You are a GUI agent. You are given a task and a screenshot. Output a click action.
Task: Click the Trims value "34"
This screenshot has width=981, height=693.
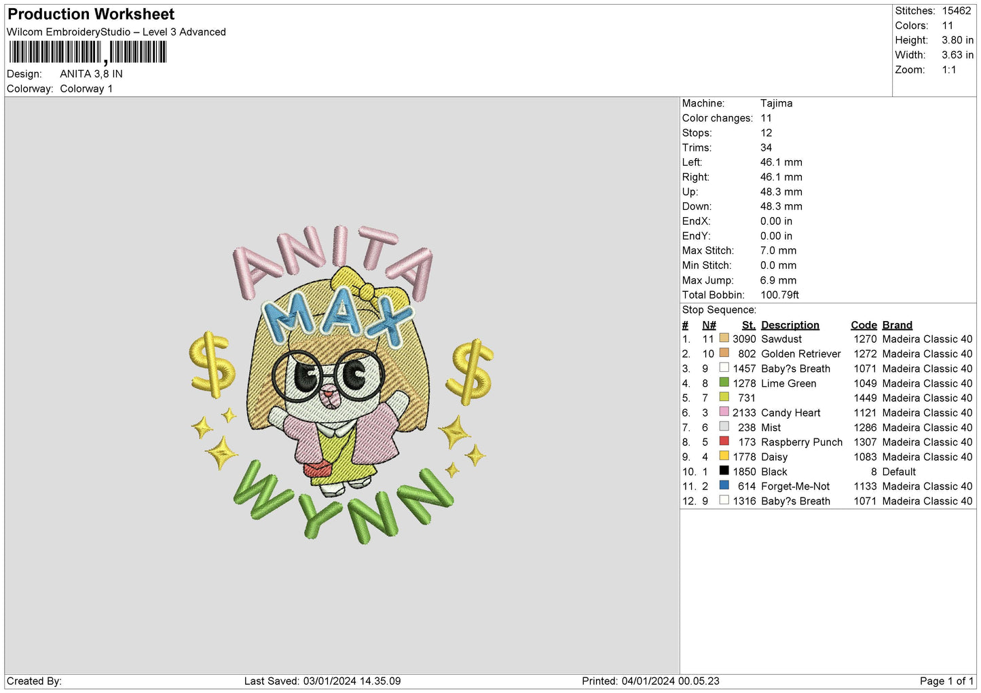coord(766,148)
